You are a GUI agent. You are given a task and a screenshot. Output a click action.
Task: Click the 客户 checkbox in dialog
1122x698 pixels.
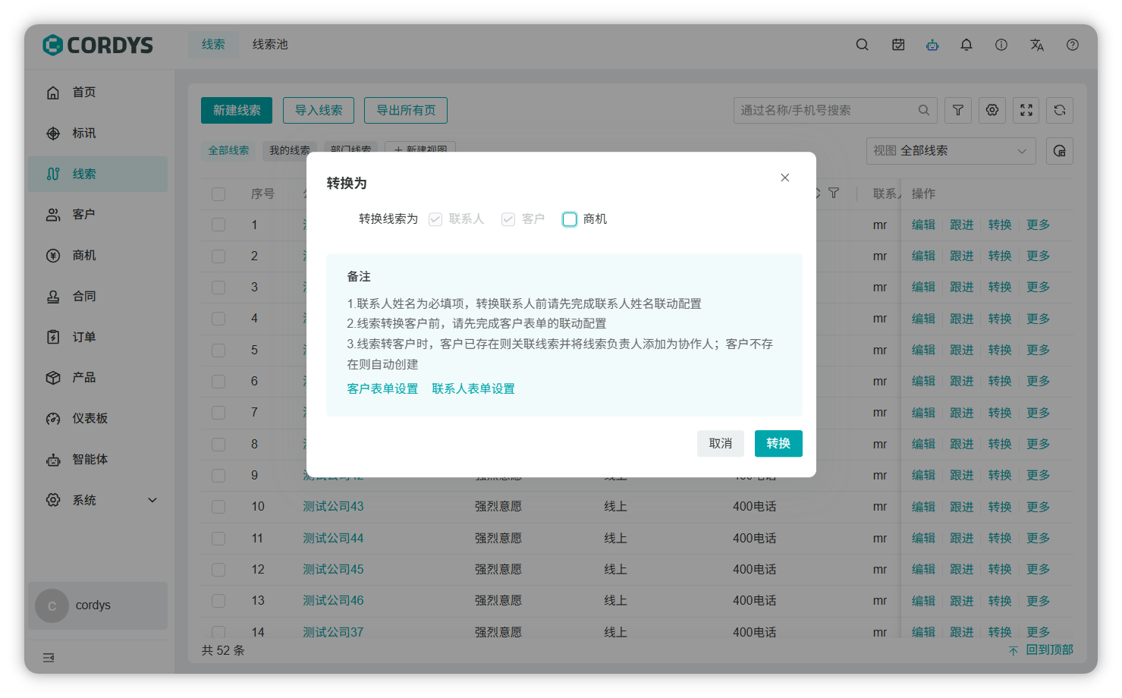(508, 219)
